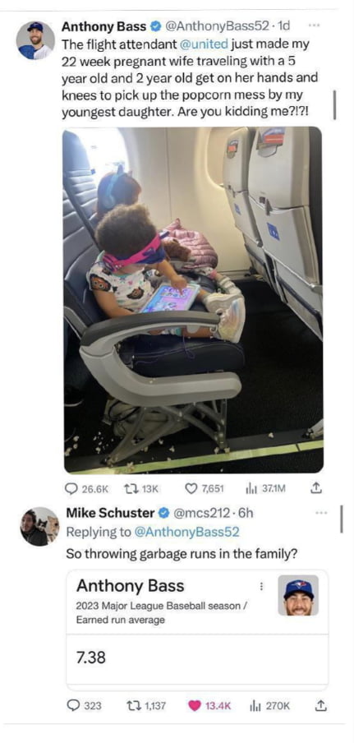This screenshot has width=354, height=743.
Task: Enlarge the airplane seat photo
Action: 193,299
